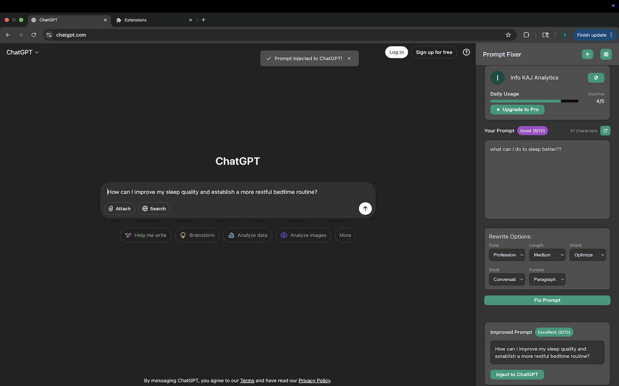This screenshot has height=386, width=619.
Task: Open the Length dropdown set to Medium
Action: click(547, 255)
